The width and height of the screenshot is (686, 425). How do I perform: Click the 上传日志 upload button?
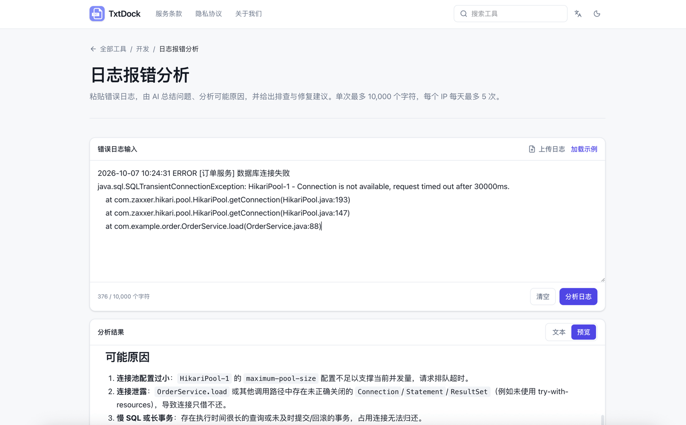(547, 149)
